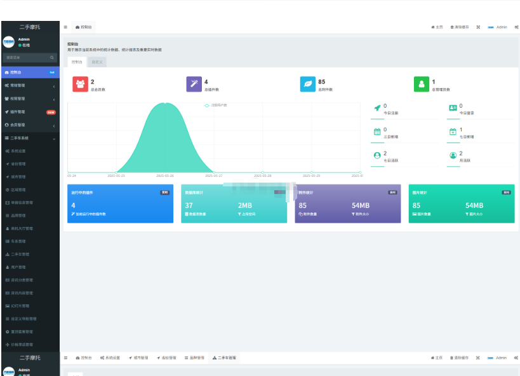Click the 今日登录 ID card icon
This screenshot has height=376, width=520.
click(x=453, y=108)
